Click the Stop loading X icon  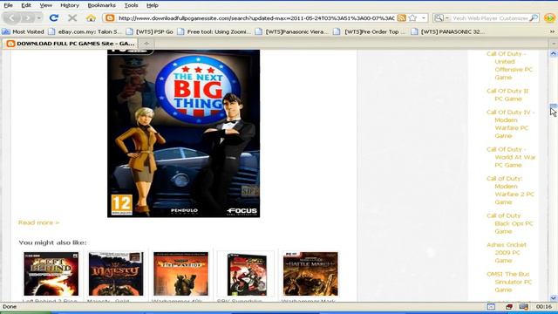click(x=72, y=17)
